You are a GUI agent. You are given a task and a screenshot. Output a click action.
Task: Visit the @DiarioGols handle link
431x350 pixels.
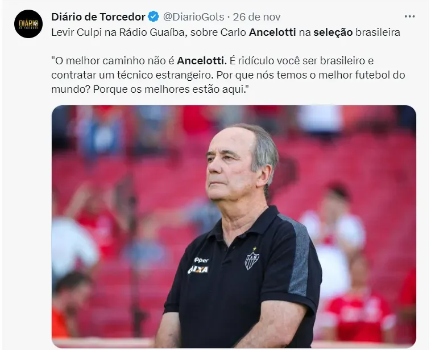pyautogui.click(x=193, y=17)
